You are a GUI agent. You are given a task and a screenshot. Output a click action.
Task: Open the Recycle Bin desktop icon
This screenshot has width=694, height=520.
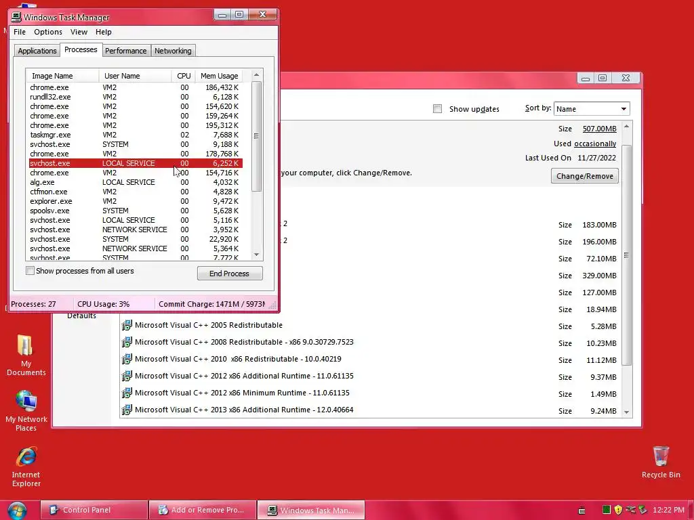661,462
